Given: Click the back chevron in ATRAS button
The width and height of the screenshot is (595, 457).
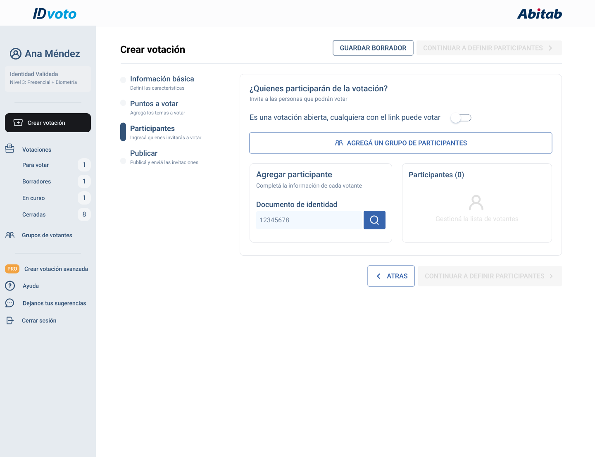Looking at the screenshot, I should click(378, 276).
